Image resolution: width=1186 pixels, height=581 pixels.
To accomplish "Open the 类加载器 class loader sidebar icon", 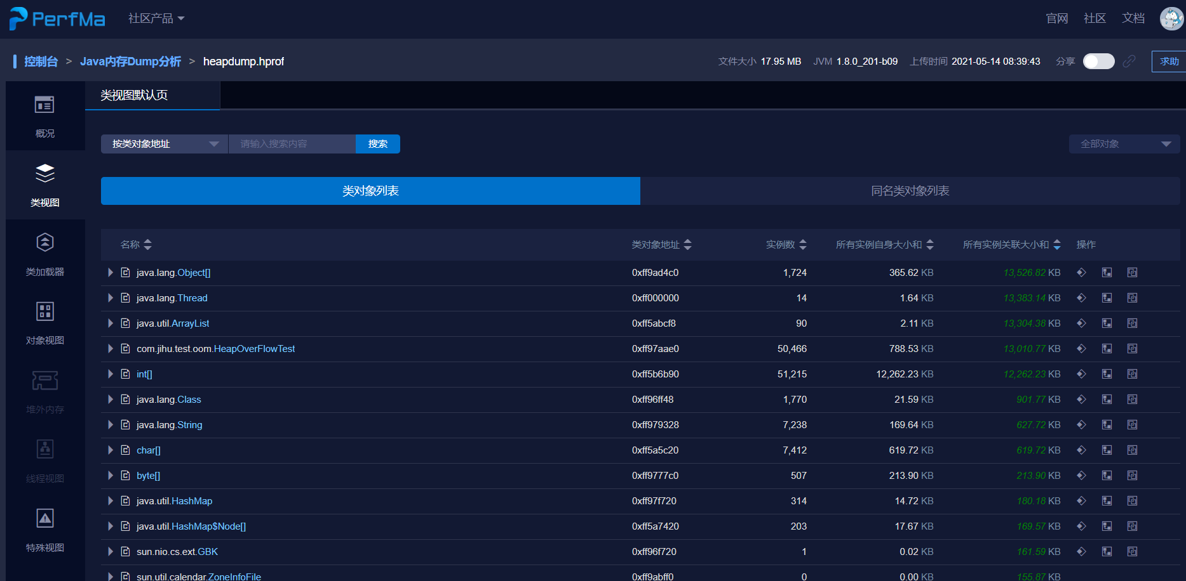I will click(x=44, y=242).
